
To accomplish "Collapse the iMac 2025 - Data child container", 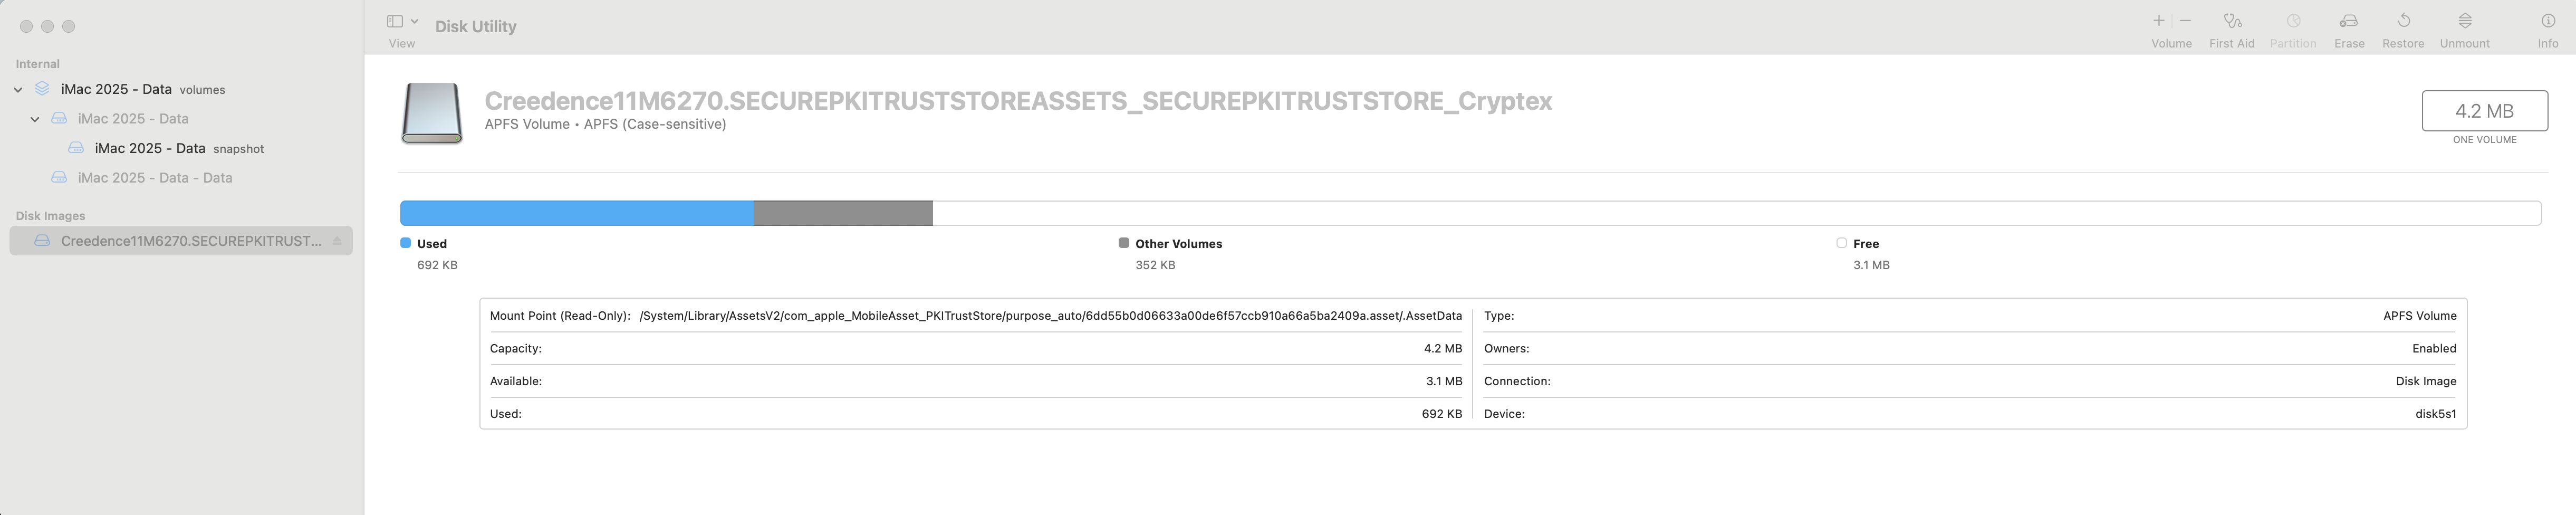I will [35, 119].
